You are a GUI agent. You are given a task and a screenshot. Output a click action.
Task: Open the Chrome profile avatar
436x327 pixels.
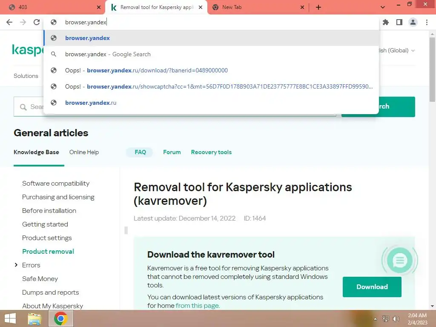(413, 22)
